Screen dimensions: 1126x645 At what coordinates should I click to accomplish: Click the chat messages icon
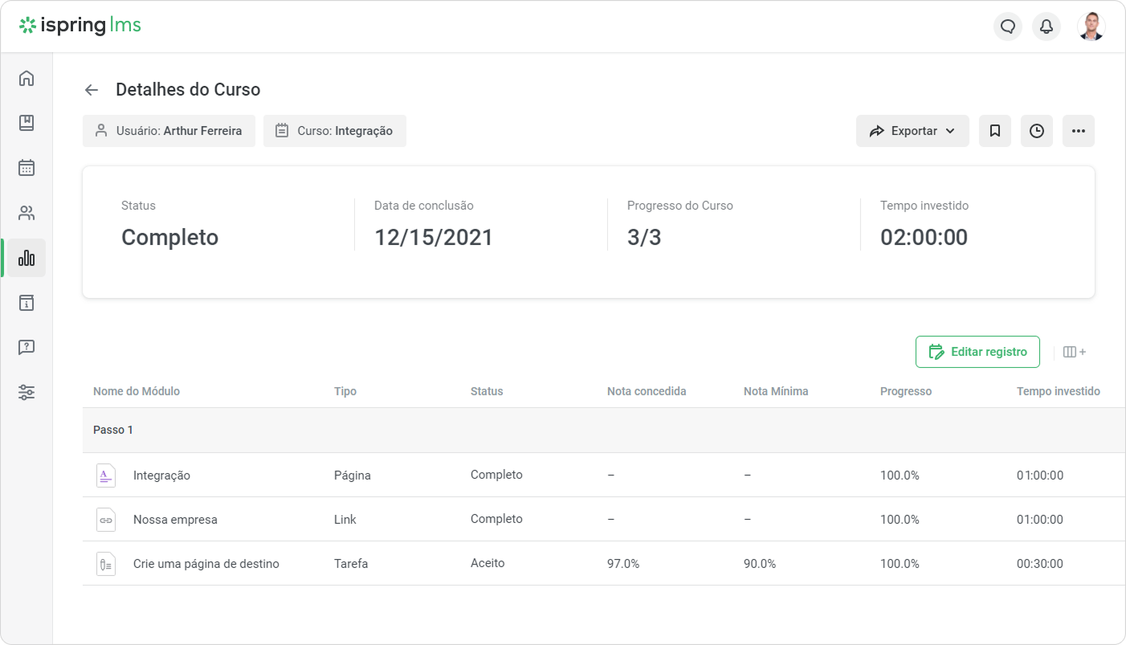(1008, 27)
